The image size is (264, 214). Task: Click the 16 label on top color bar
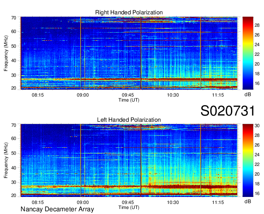[257, 84]
